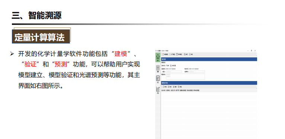Click the delete component icon in lower toolbar

[x=174, y=87]
